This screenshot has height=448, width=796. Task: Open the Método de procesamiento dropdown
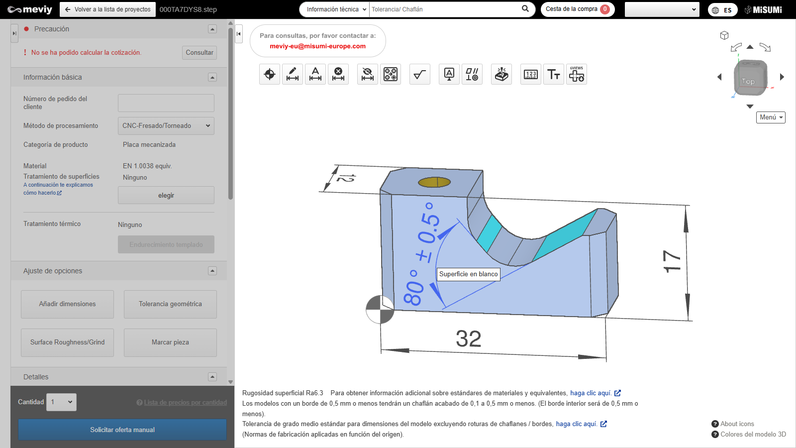(166, 126)
